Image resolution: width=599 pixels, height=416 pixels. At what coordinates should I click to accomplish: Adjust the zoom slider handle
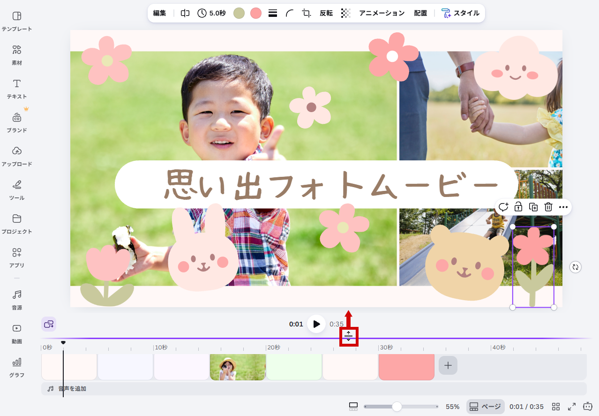pos(397,407)
